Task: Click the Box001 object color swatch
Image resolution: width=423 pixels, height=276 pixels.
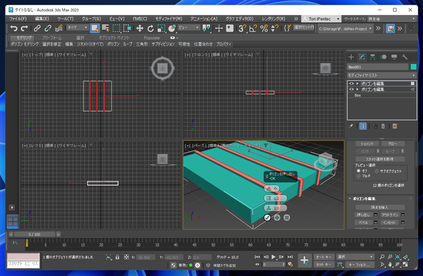Action: coord(413,67)
